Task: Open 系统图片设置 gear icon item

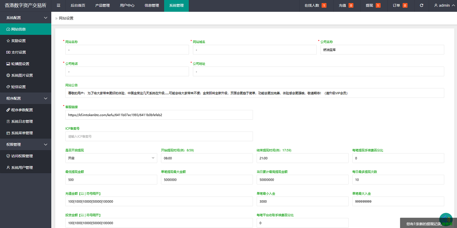Action: click(x=22, y=75)
